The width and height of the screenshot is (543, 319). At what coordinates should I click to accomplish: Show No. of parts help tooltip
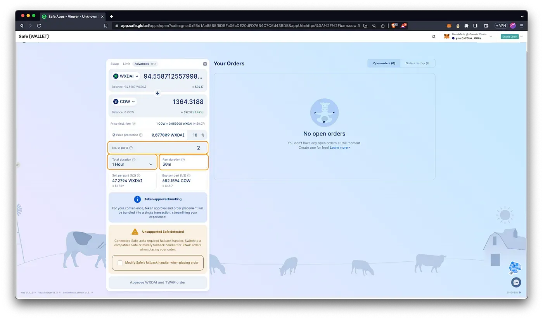(x=131, y=148)
